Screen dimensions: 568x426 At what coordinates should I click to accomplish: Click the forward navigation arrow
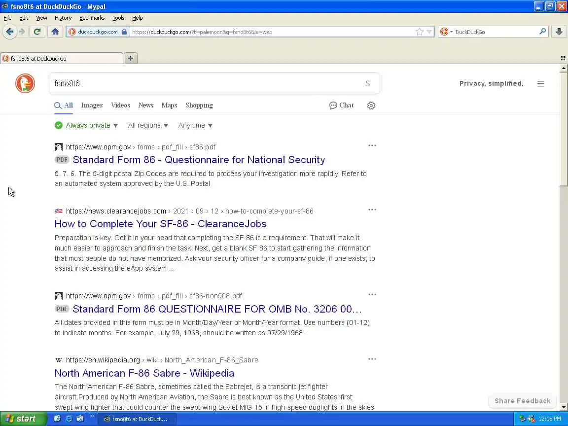pyautogui.click(x=22, y=32)
